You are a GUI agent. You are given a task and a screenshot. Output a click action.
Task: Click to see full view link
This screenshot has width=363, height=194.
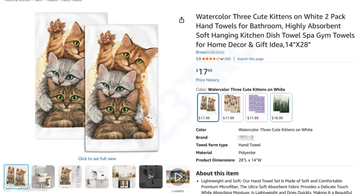tap(97, 159)
